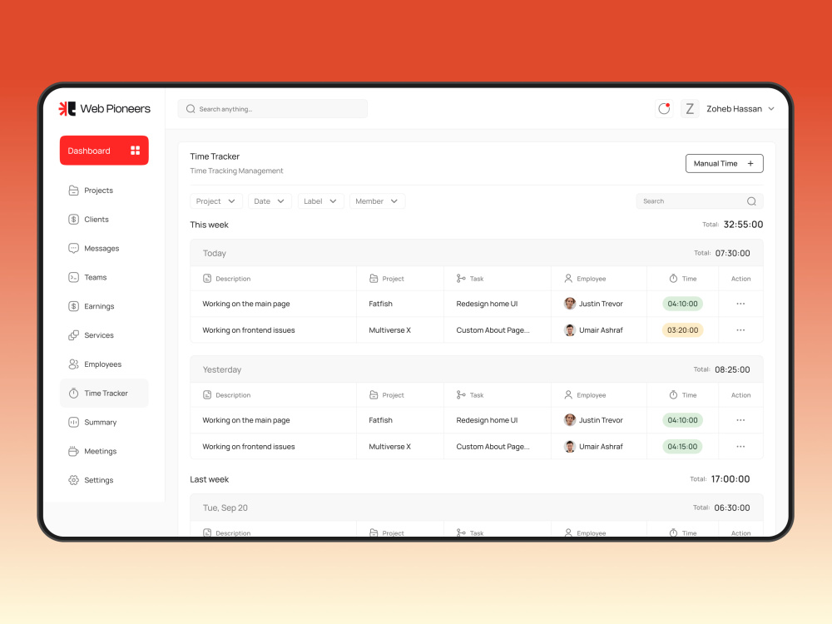
Task: Click the Meetings calendar icon
Action: point(73,451)
